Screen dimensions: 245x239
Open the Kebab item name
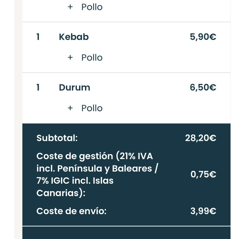[74, 37]
